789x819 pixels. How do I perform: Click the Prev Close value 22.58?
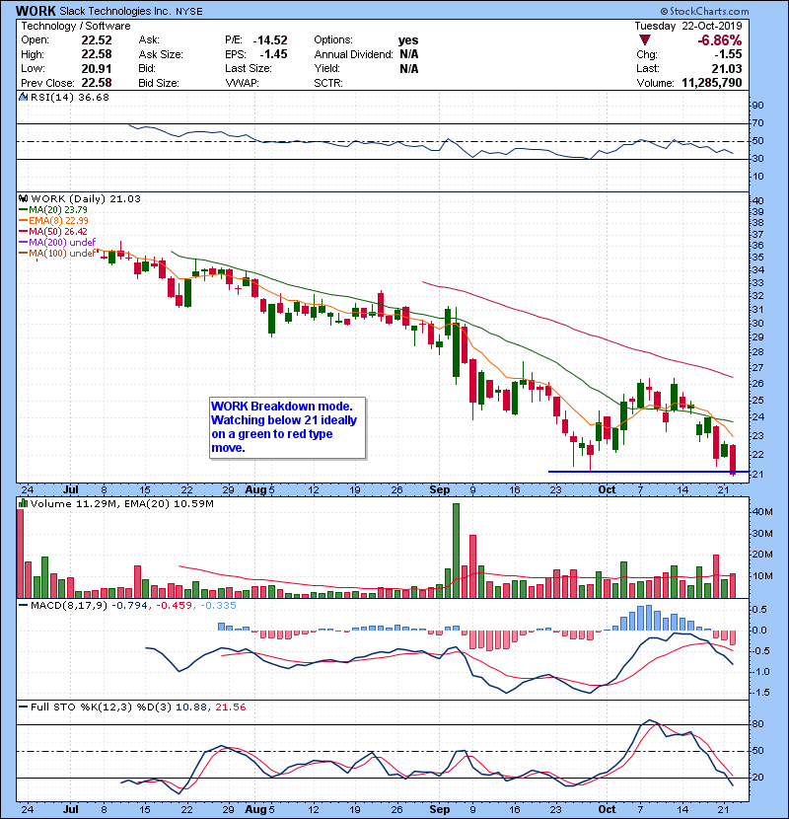click(x=97, y=83)
